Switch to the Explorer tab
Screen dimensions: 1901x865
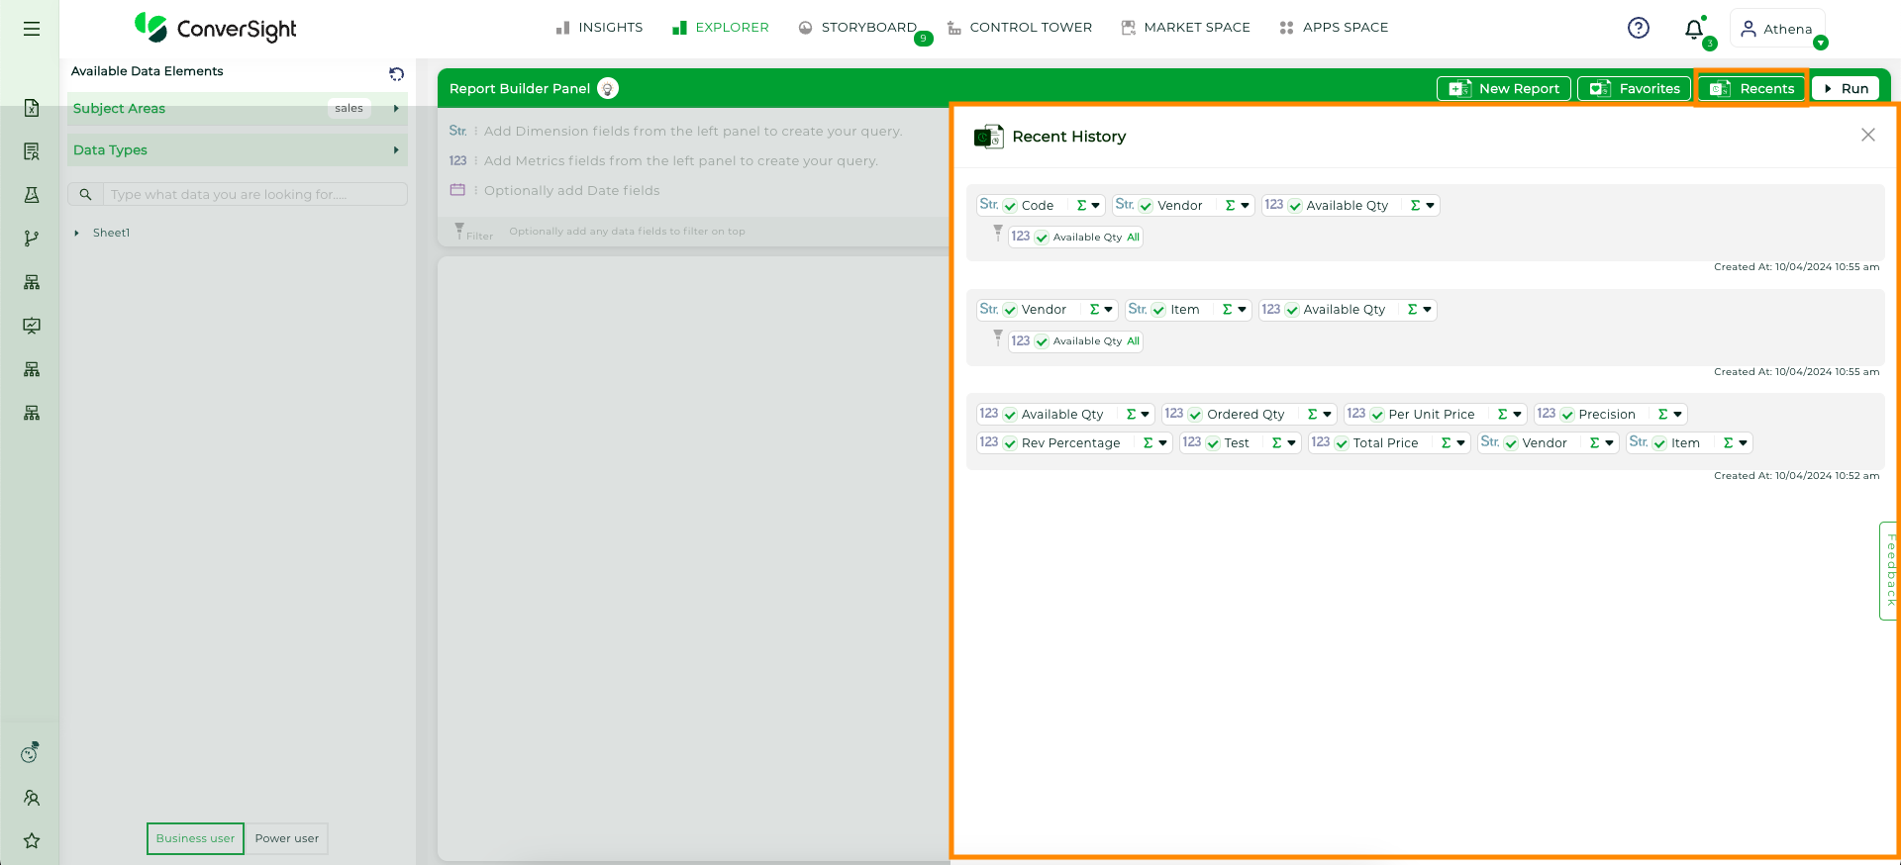point(720,28)
